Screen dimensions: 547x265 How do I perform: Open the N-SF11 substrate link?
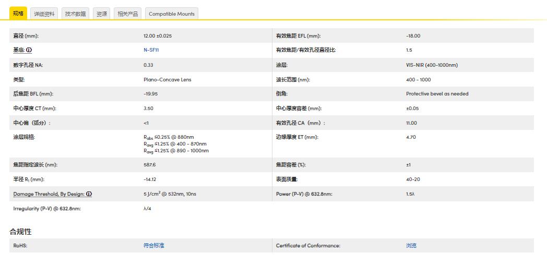point(151,51)
